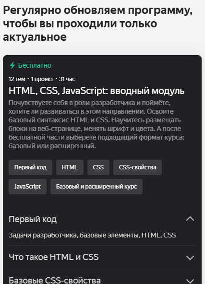Click the green lightning bolt icon
This screenshot has width=205, height=284.
point(12,65)
